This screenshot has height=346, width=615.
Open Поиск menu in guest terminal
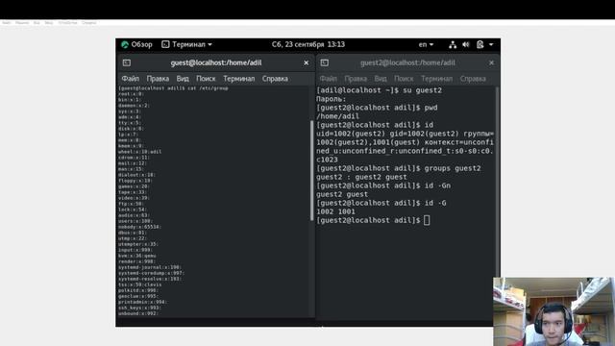(206, 79)
